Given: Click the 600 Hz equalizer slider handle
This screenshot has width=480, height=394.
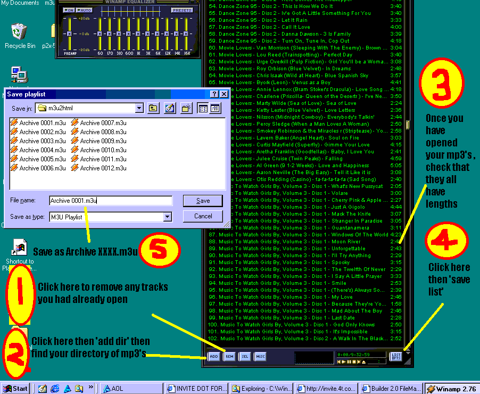Looking at the screenshot, I should (x=128, y=34).
